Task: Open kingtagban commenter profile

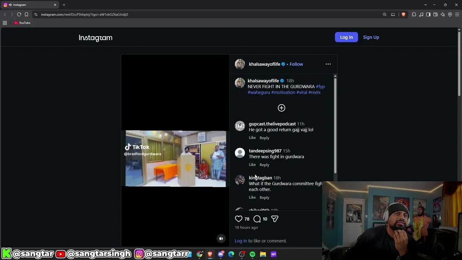Action: click(x=260, y=178)
